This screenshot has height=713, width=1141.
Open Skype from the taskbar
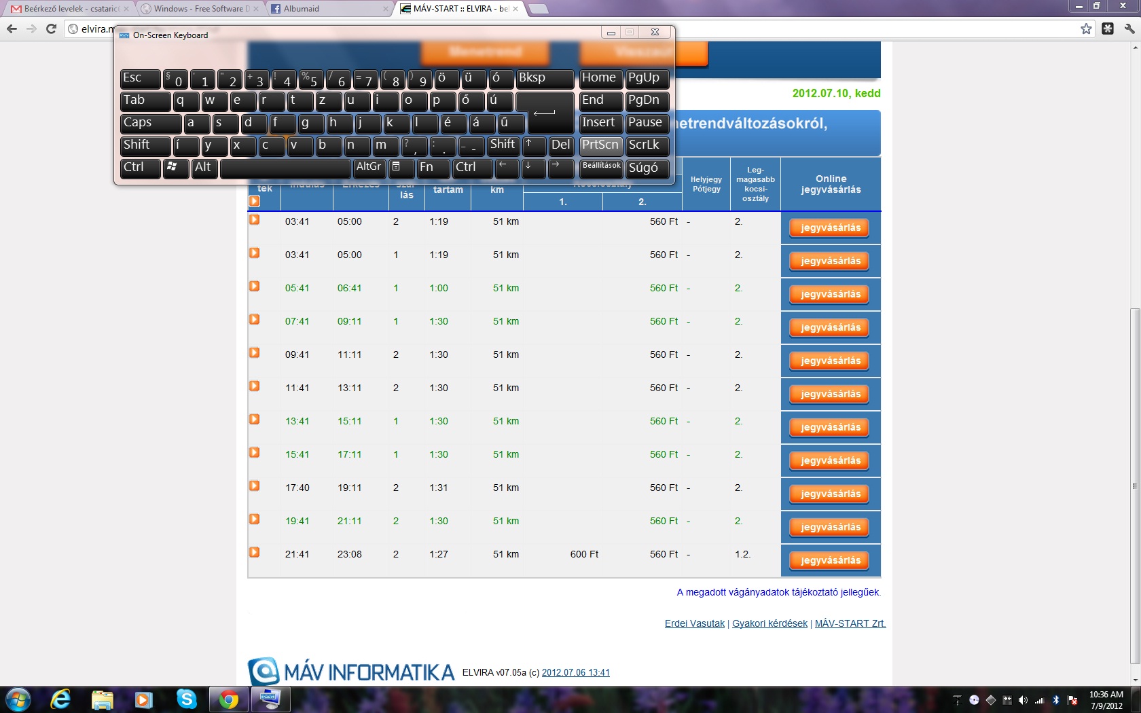tap(186, 699)
